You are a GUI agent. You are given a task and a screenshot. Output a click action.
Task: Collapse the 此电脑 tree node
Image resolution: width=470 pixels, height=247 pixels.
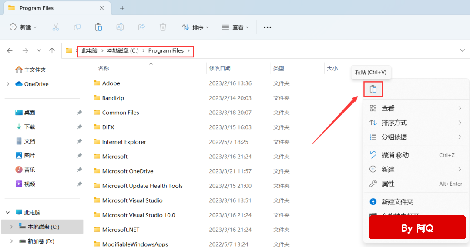[8, 213]
